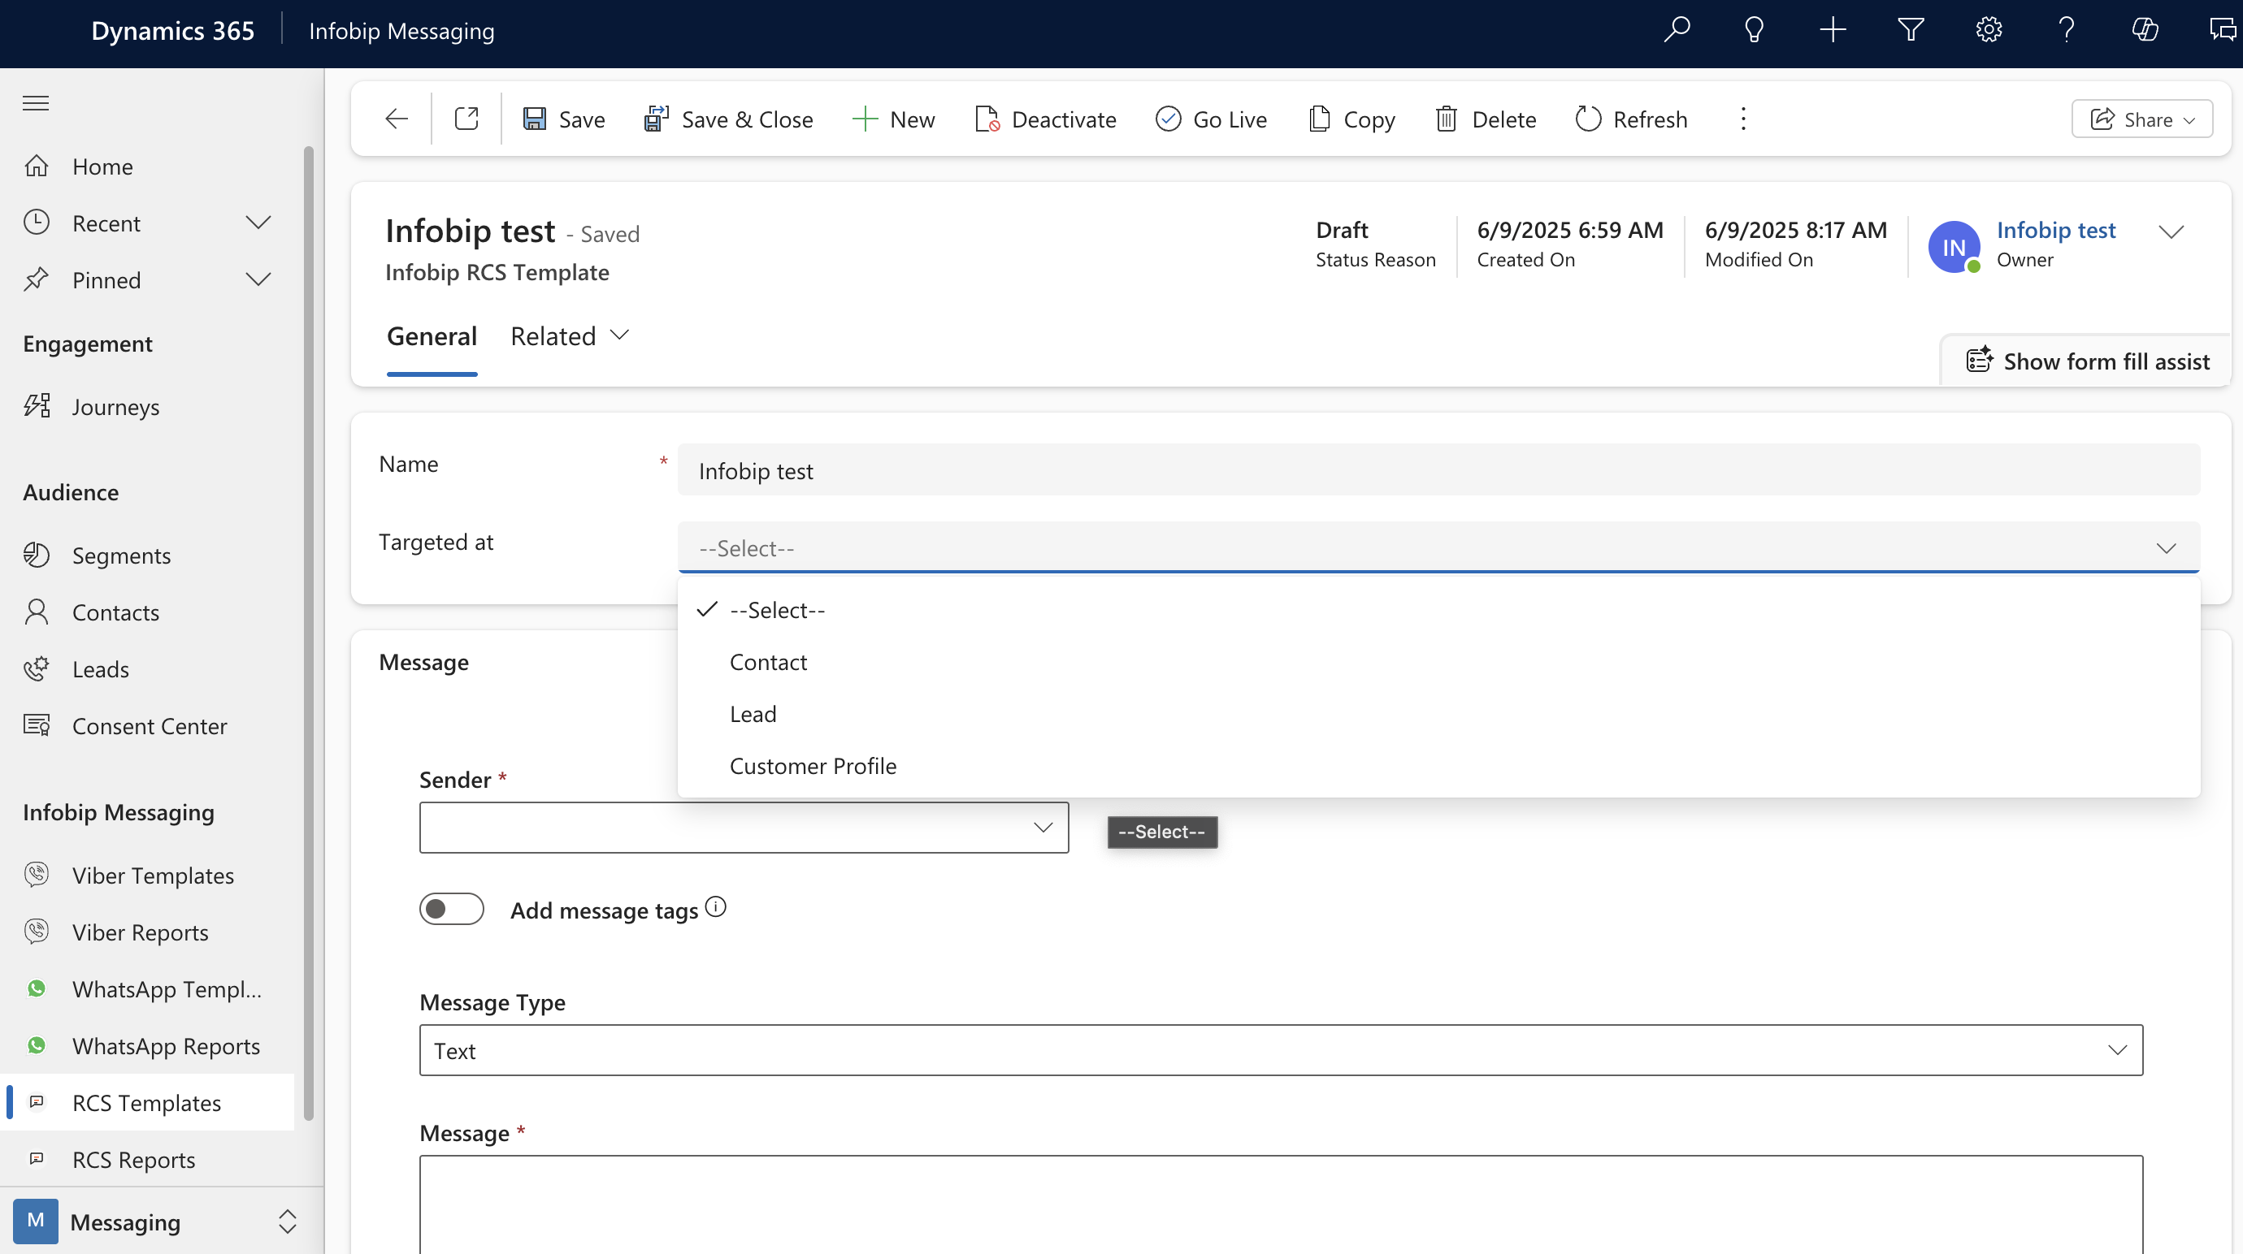
Task: Open the Message Type dropdown
Action: (x=1281, y=1050)
